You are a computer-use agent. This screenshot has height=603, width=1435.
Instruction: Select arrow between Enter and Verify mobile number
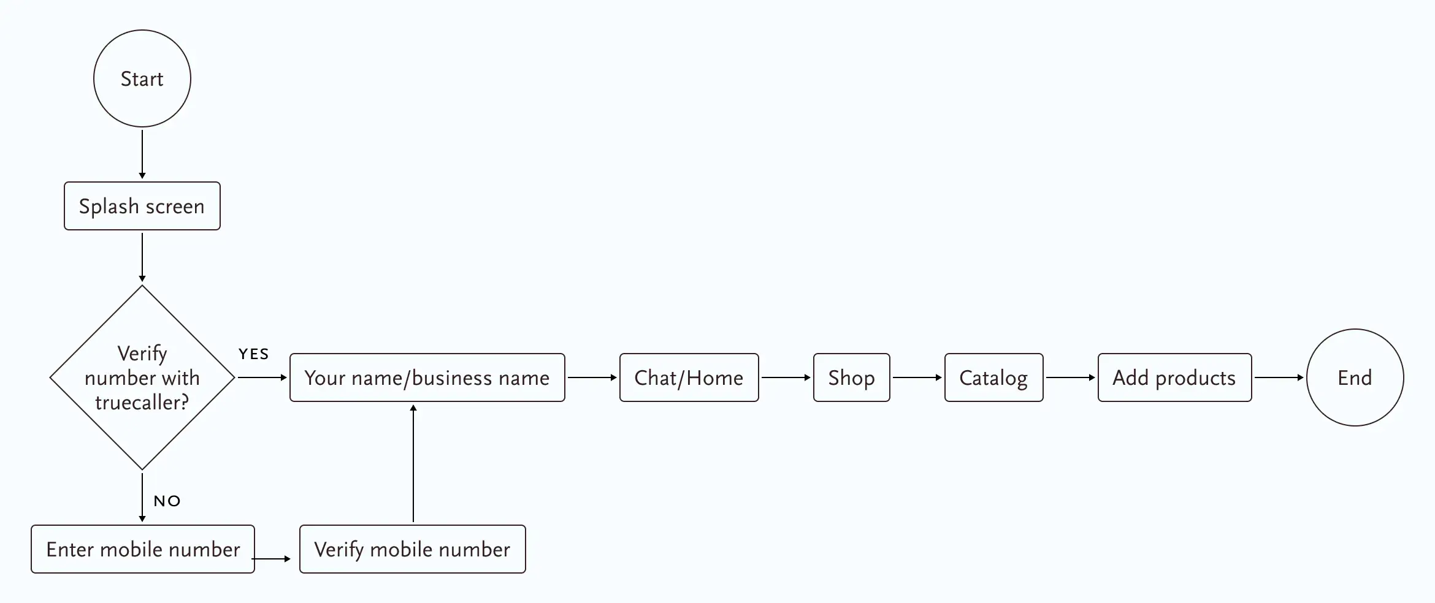click(x=272, y=559)
